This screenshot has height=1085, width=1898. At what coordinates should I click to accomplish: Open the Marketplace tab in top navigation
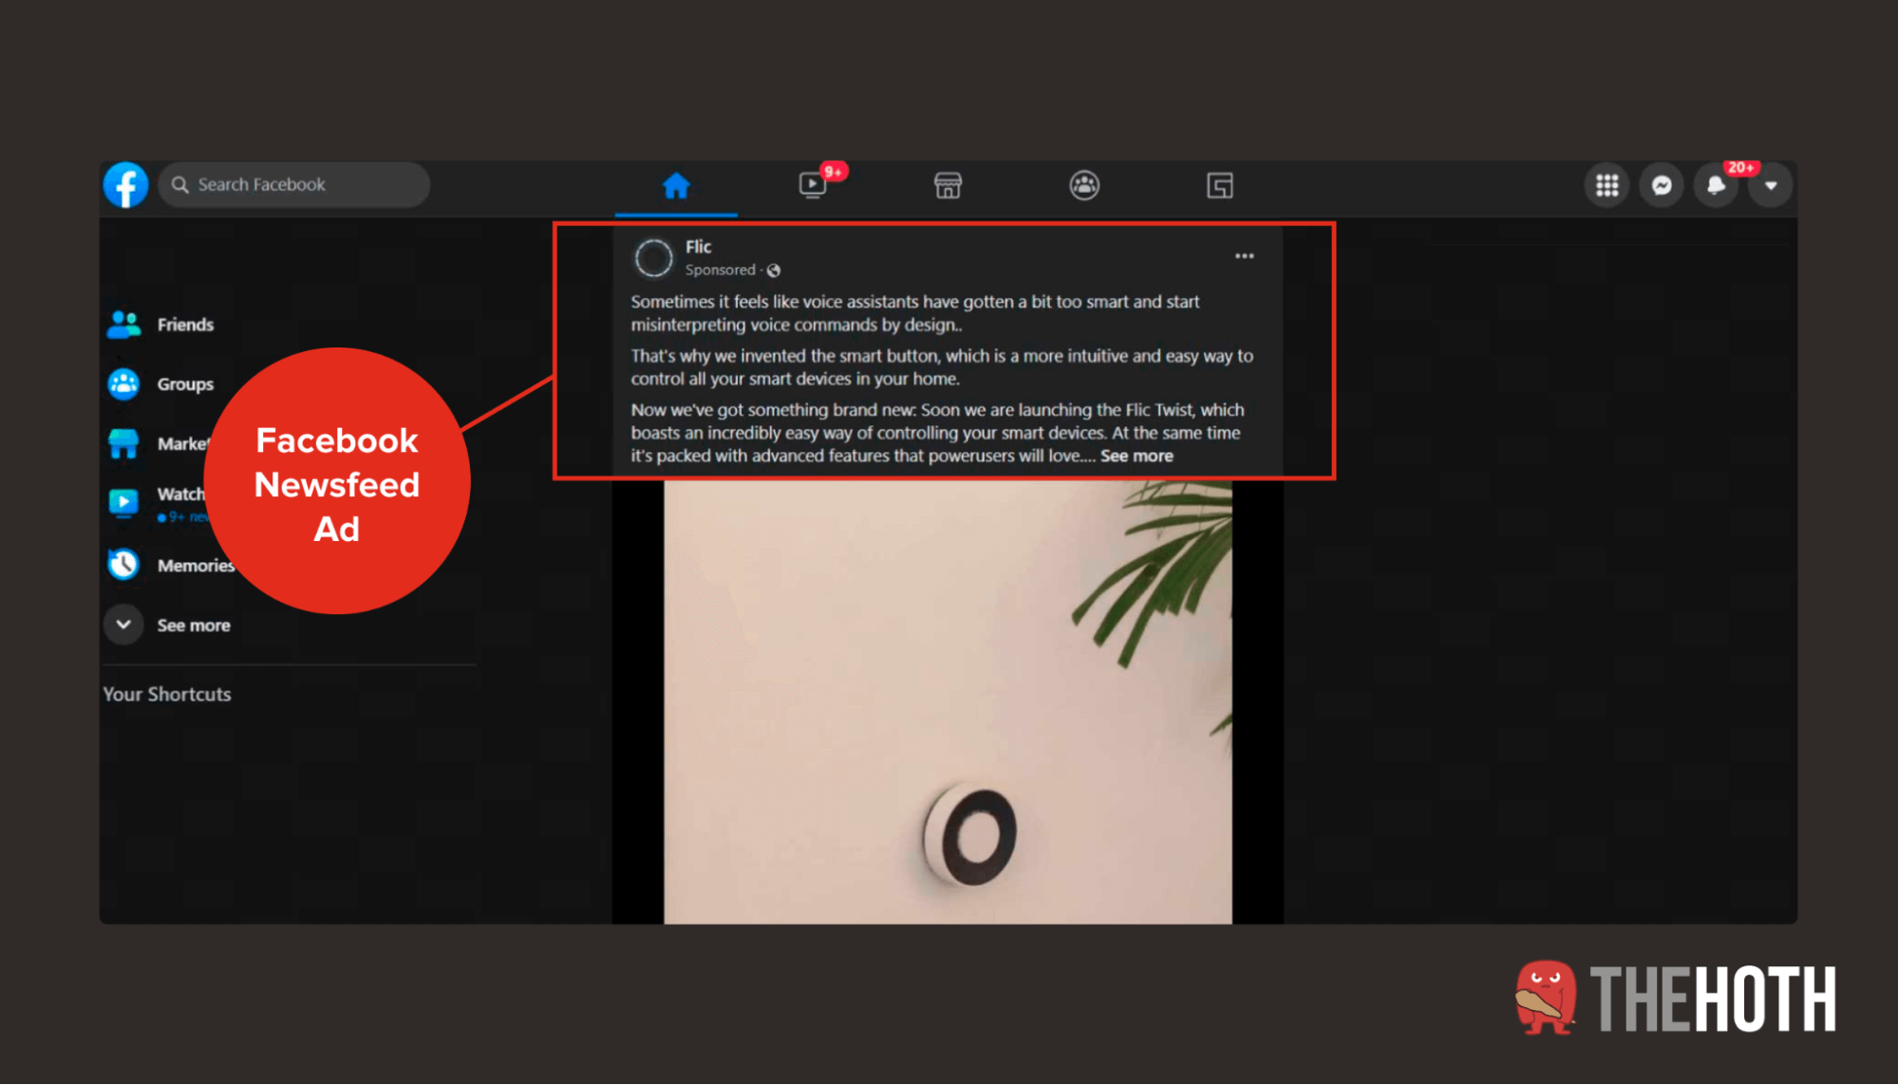coord(948,186)
